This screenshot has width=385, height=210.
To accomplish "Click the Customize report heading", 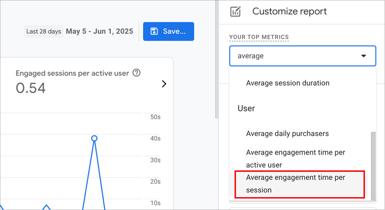I will pos(289,11).
